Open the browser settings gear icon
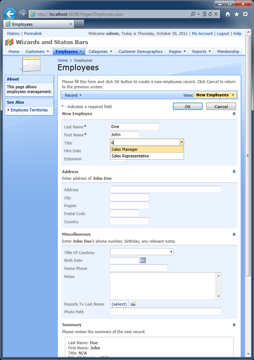Viewport: 254px width, 360px height. (x=245, y=14)
